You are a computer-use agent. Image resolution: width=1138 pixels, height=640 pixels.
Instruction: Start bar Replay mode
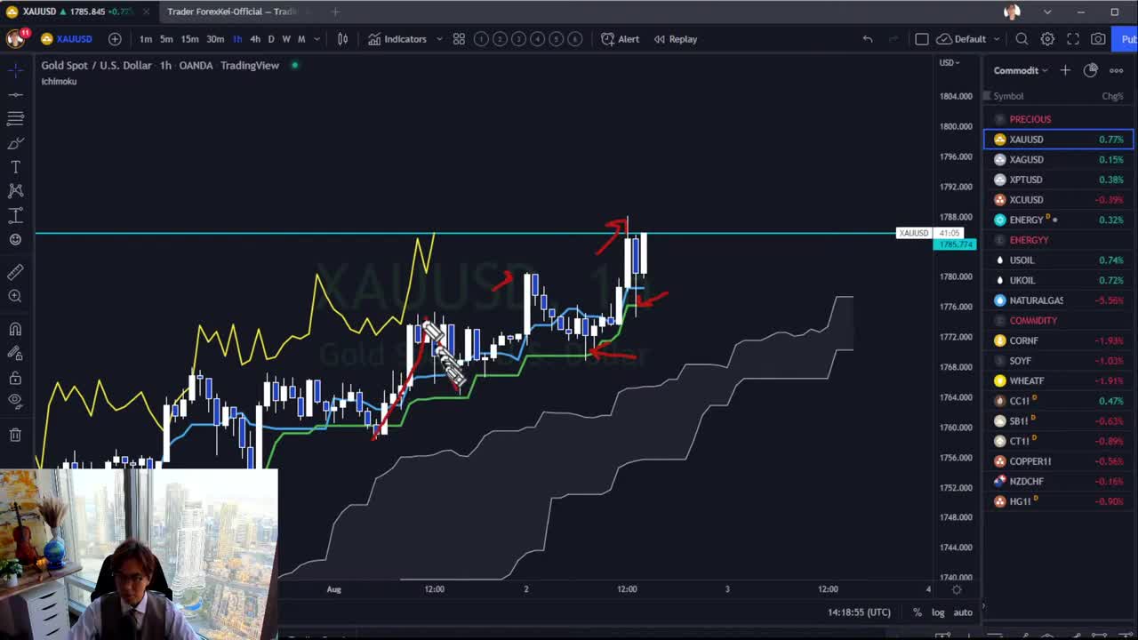pyautogui.click(x=676, y=39)
